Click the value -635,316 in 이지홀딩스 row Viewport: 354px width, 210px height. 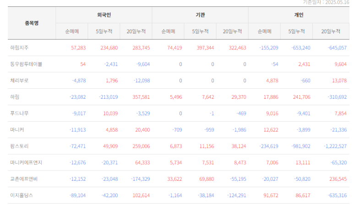coord(337,195)
